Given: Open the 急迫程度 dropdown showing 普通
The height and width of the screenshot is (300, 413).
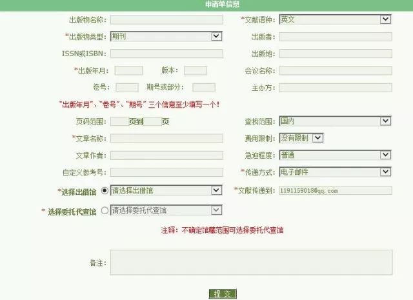Looking at the screenshot, I should [x=335, y=155].
